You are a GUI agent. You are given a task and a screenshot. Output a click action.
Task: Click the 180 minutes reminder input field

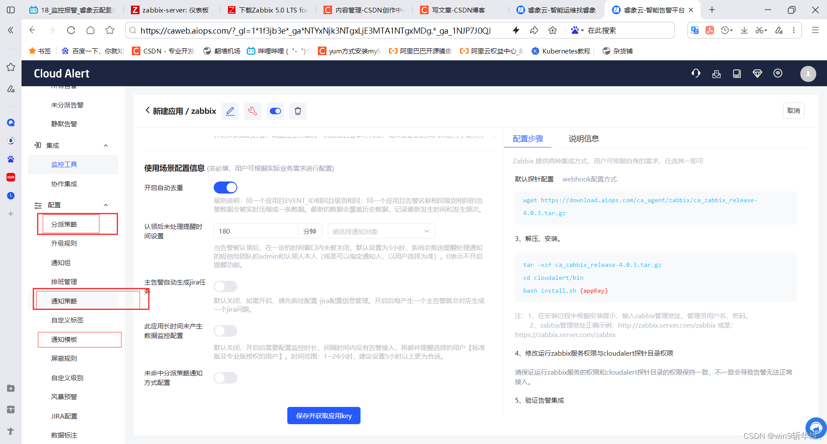[x=255, y=231]
